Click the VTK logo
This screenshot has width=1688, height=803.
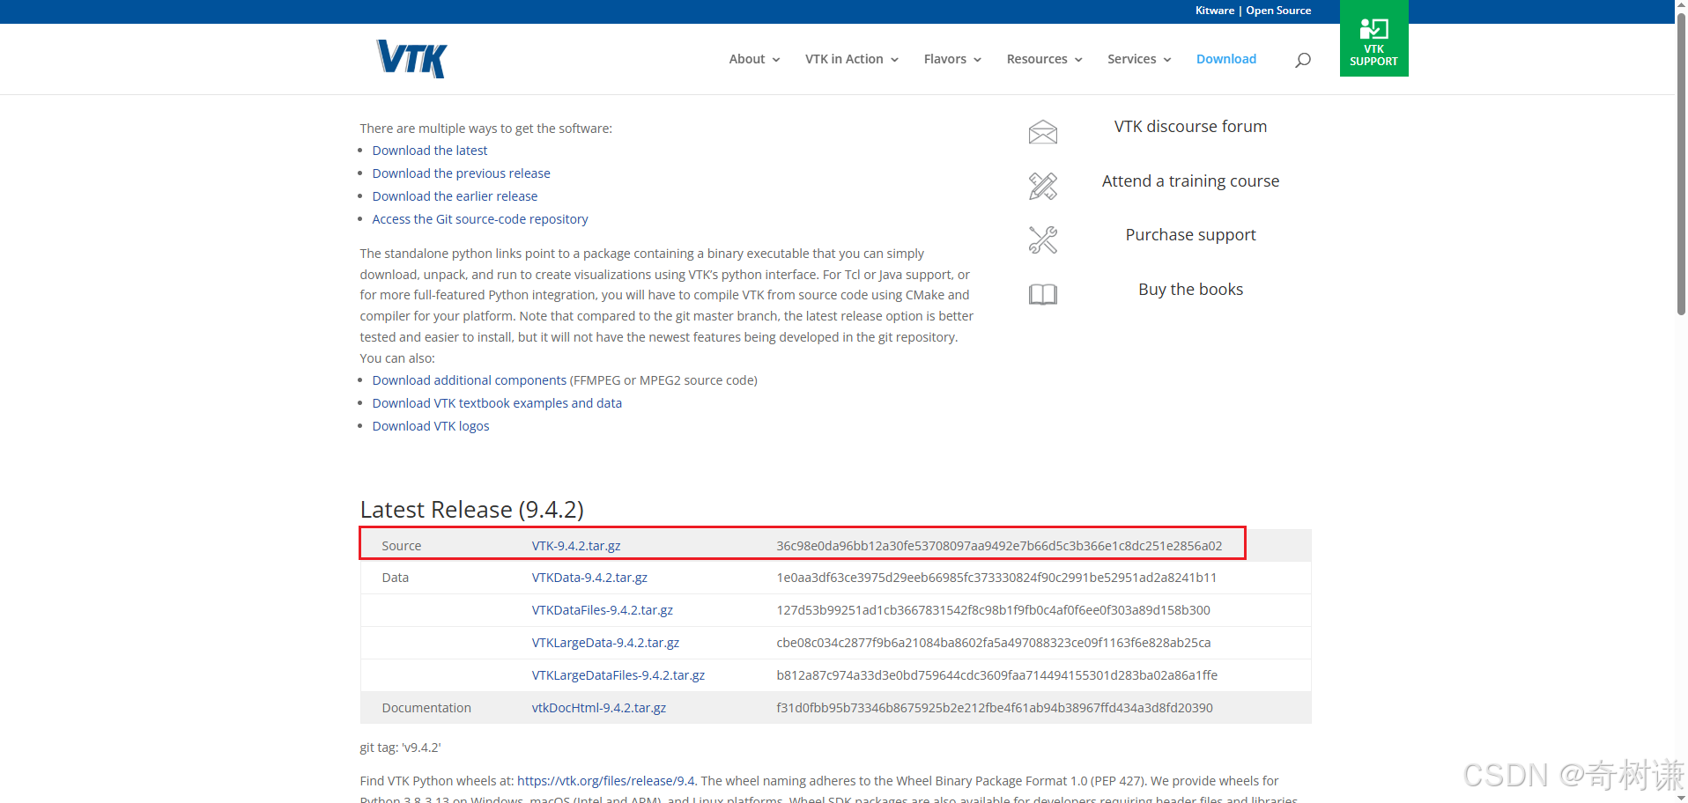411,59
